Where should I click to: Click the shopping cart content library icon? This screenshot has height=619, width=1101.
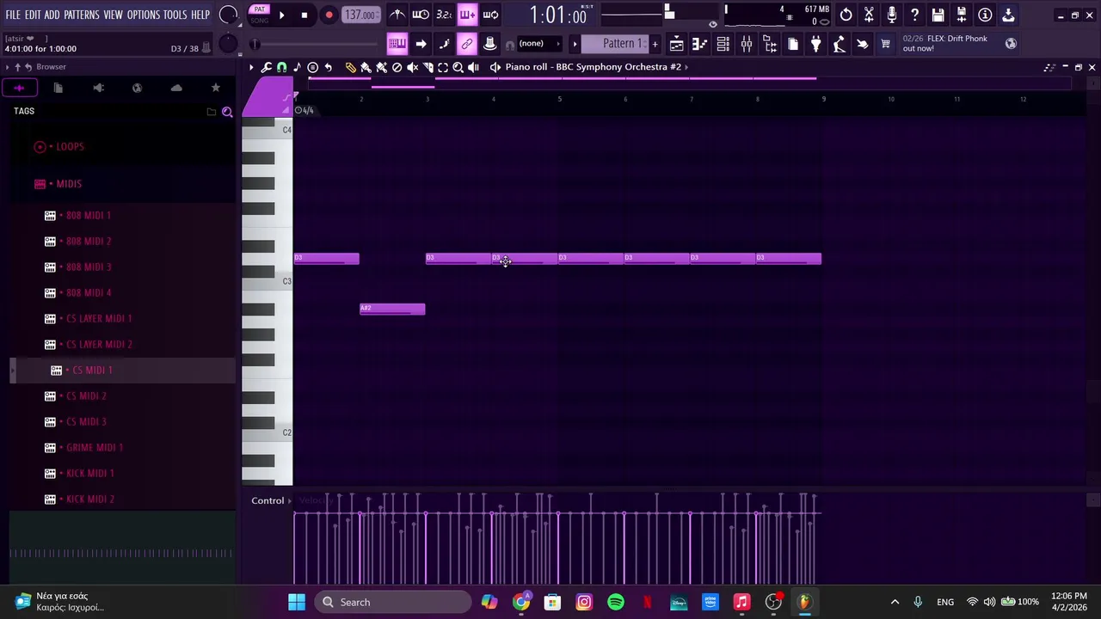[x=885, y=44]
